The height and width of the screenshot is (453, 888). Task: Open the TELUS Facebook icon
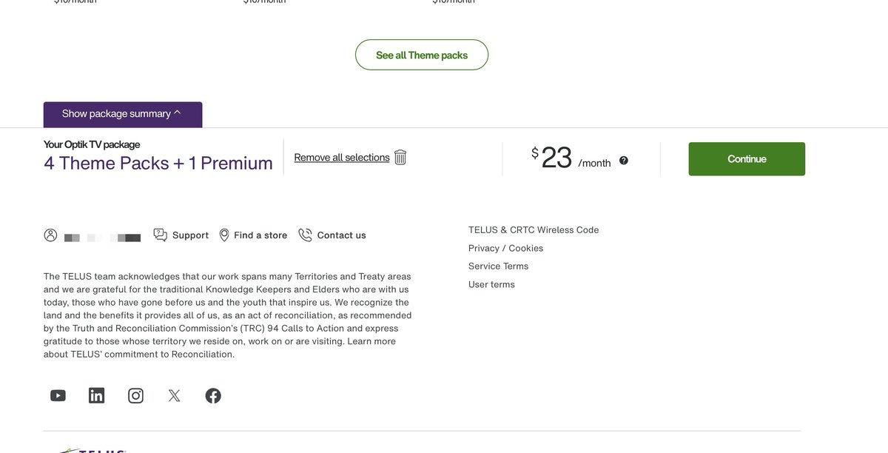[x=213, y=396]
